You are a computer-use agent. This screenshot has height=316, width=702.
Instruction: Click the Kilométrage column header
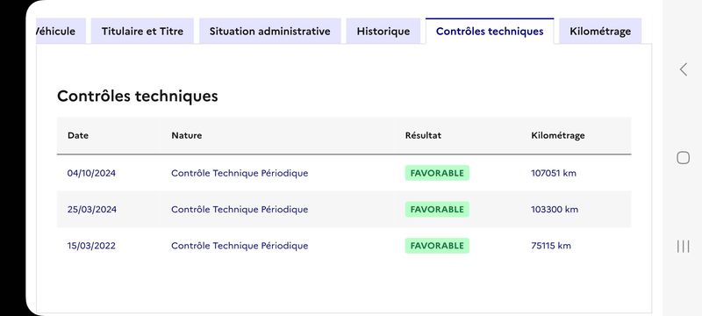(558, 135)
